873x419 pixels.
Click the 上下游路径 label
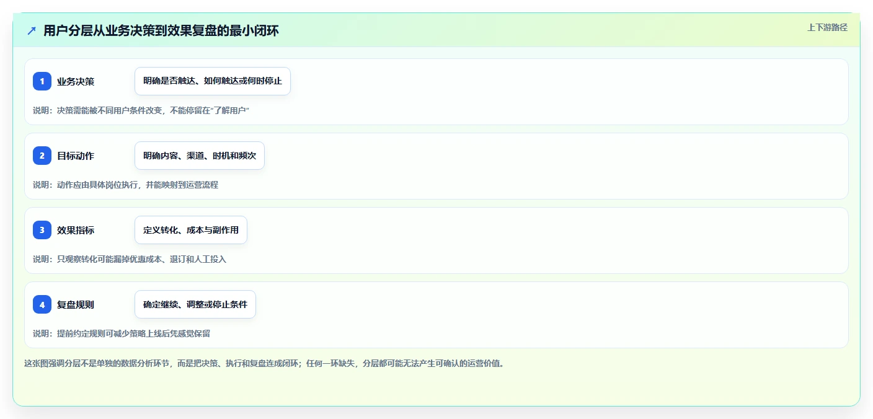click(827, 27)
